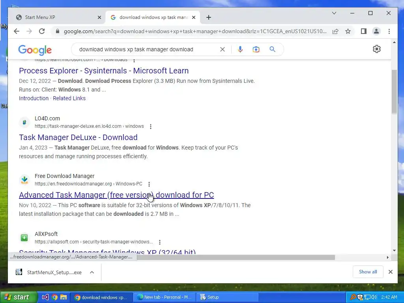Click the search magnifier tray icon
The image size is (404, 303).
click(353, 297)
